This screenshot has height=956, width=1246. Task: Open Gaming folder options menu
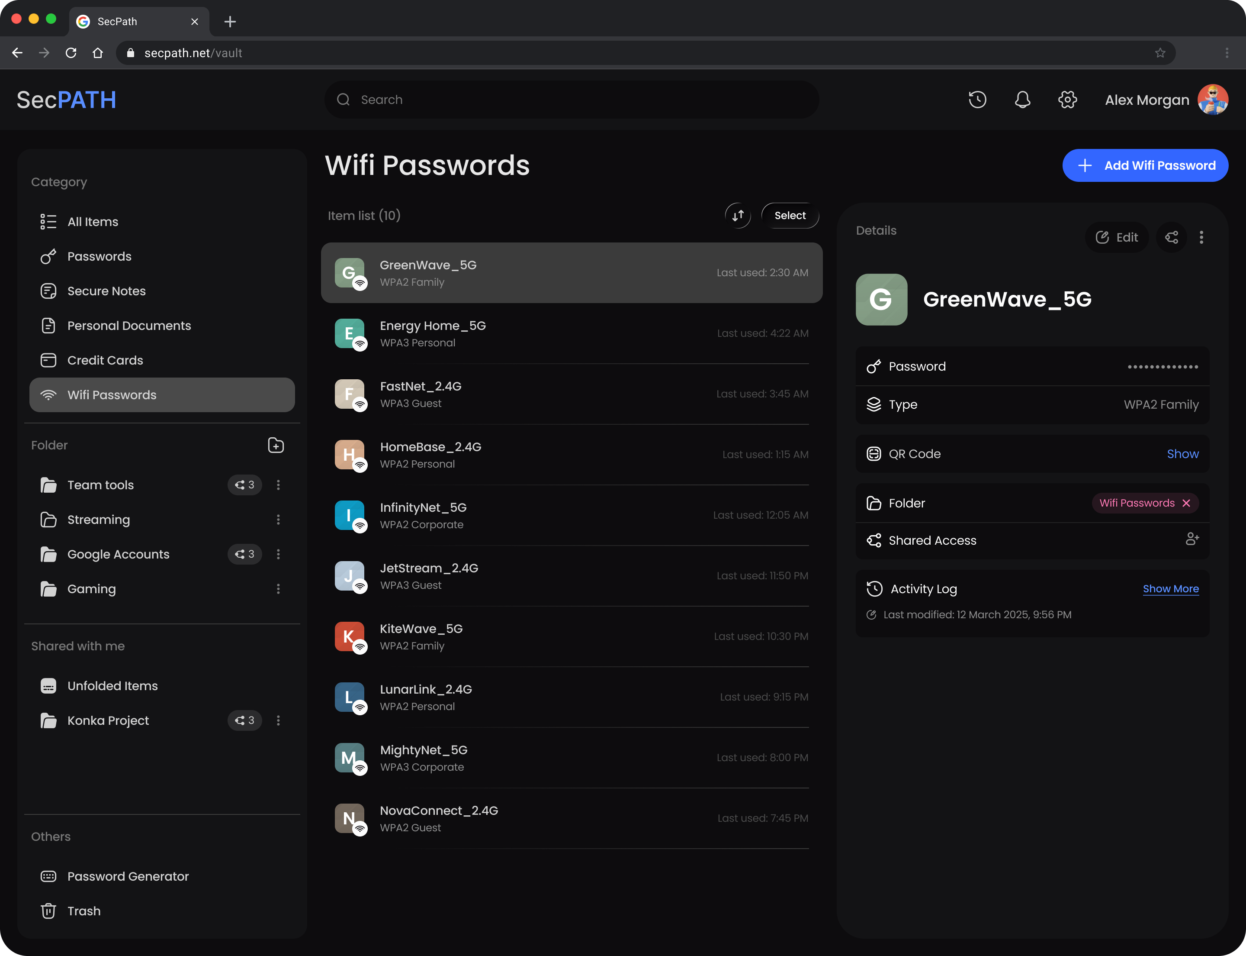tap(278, 589)
